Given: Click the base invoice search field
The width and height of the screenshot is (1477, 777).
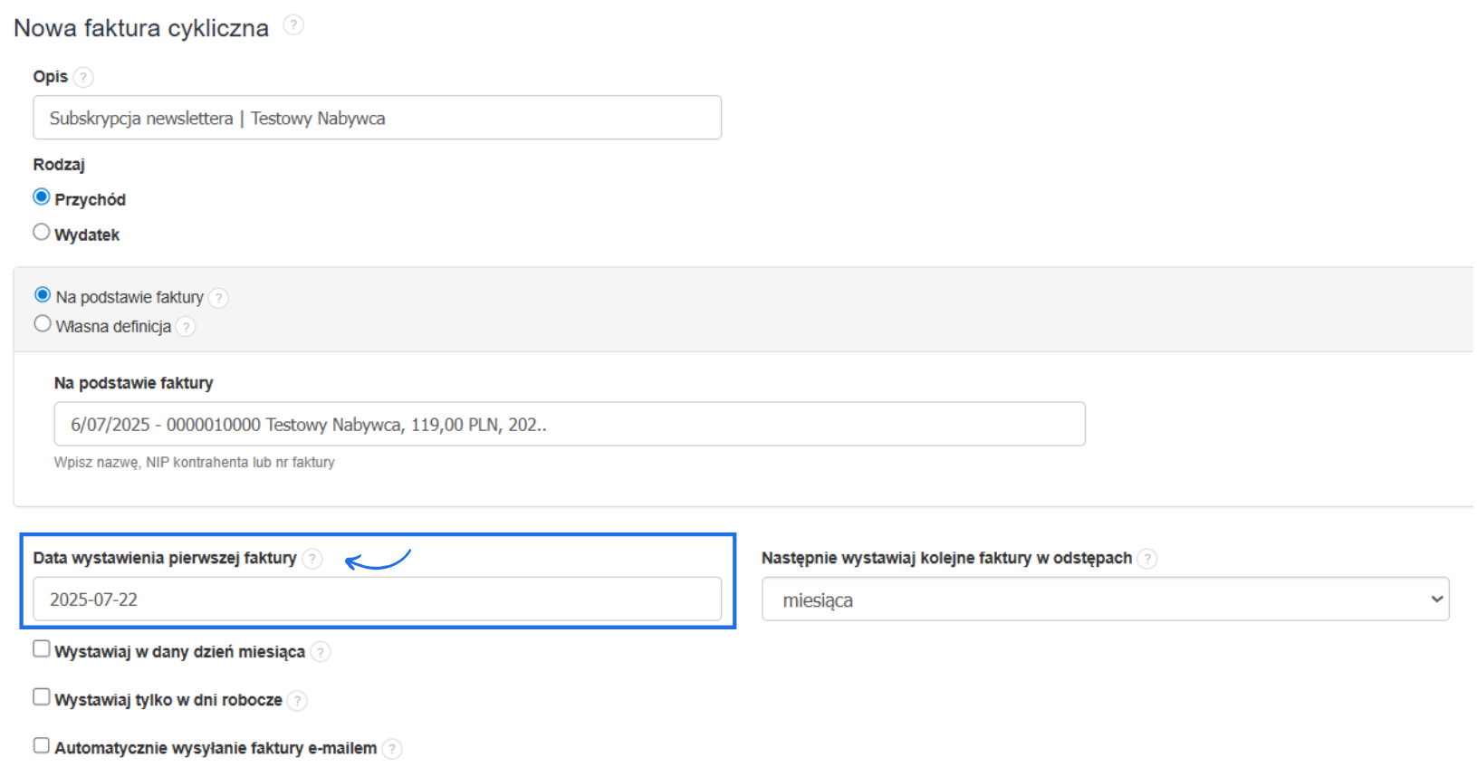Looking at the screenshot, I should [569, 425].
